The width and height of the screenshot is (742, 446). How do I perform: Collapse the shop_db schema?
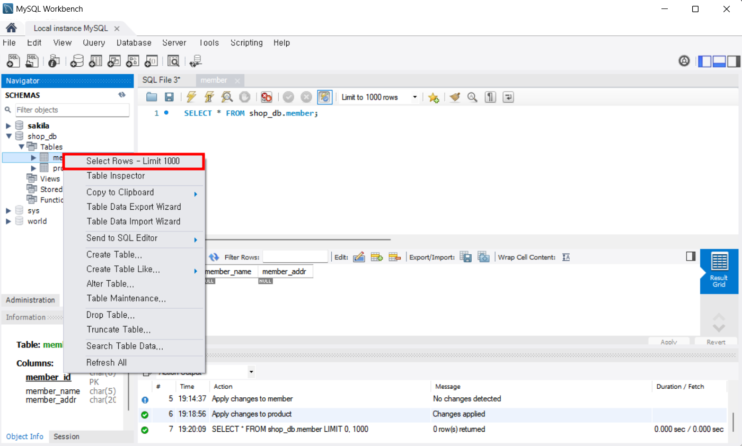[x=8, y=136]
